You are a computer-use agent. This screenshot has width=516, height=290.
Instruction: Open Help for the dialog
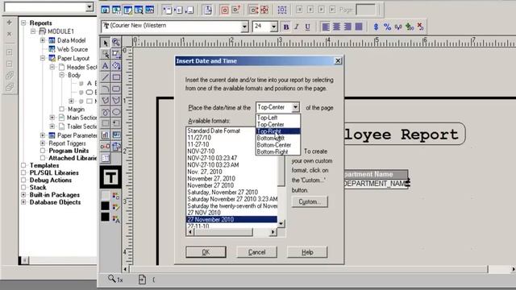coord(307,252)
